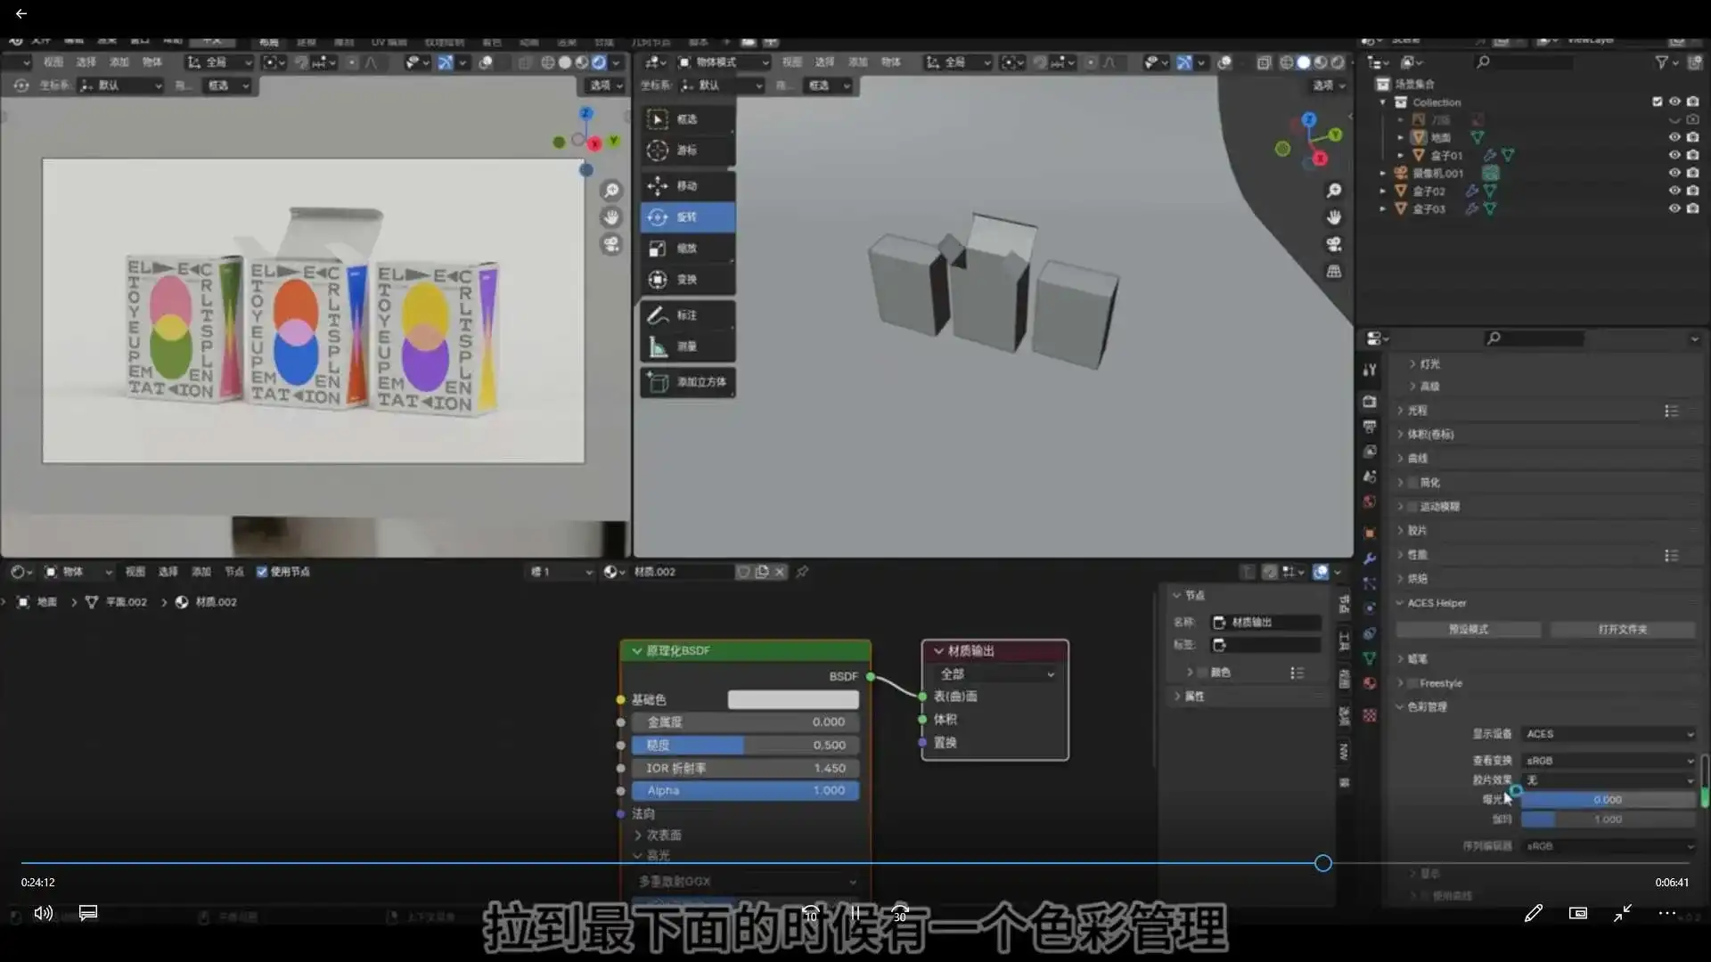Open the display device ACES dropdown

(1609, 734)
